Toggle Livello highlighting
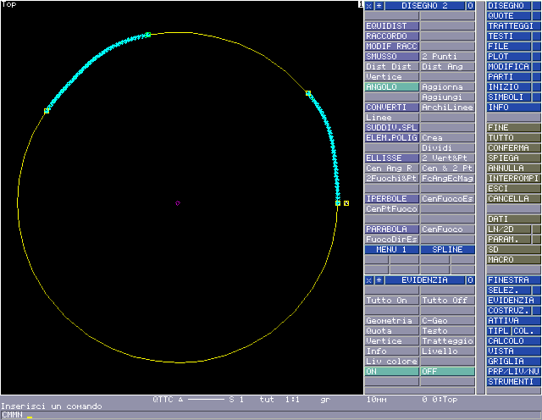Screen dimensions: 542x420 (448, 351)
